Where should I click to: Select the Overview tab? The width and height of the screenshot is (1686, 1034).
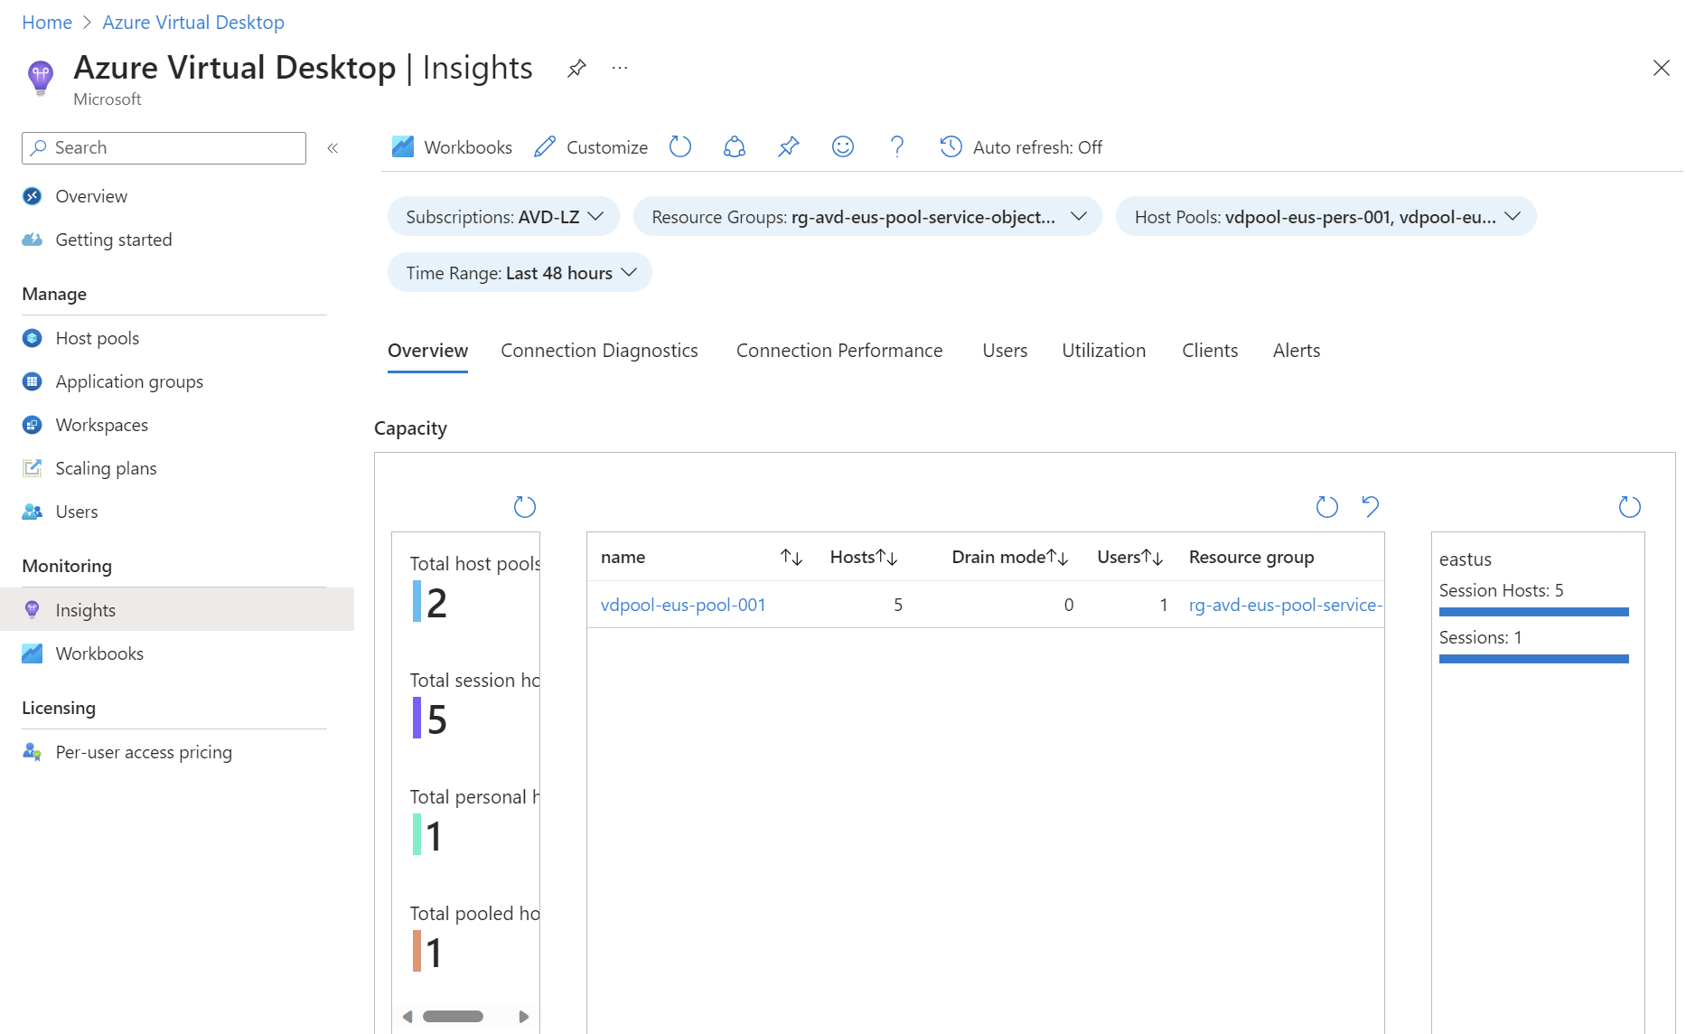[x=427, y=351]
